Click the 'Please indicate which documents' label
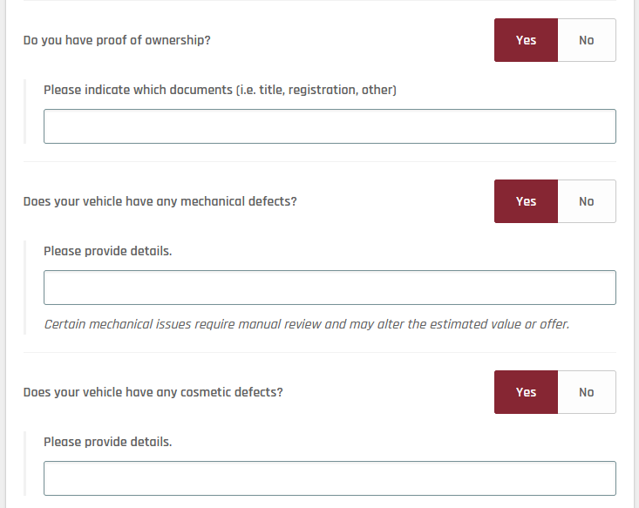The width and height of the screenshot is (639, 508). tap(220, 90)
